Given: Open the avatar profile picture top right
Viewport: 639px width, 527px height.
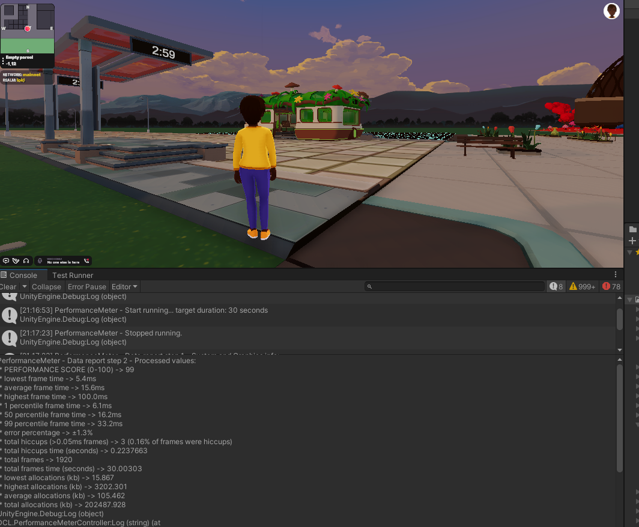Looking at the screenshot, I should [611, 11].
